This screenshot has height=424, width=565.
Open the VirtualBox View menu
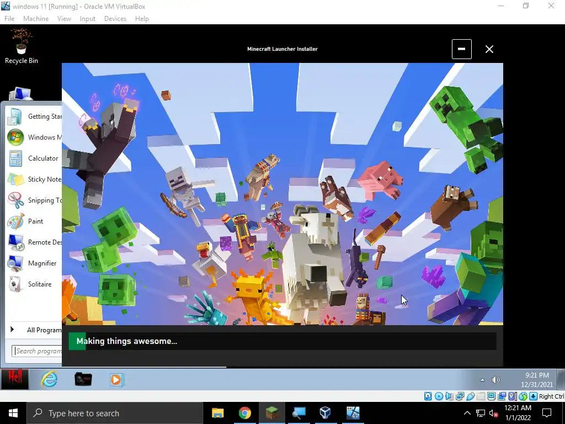click(x=64, y=18)
